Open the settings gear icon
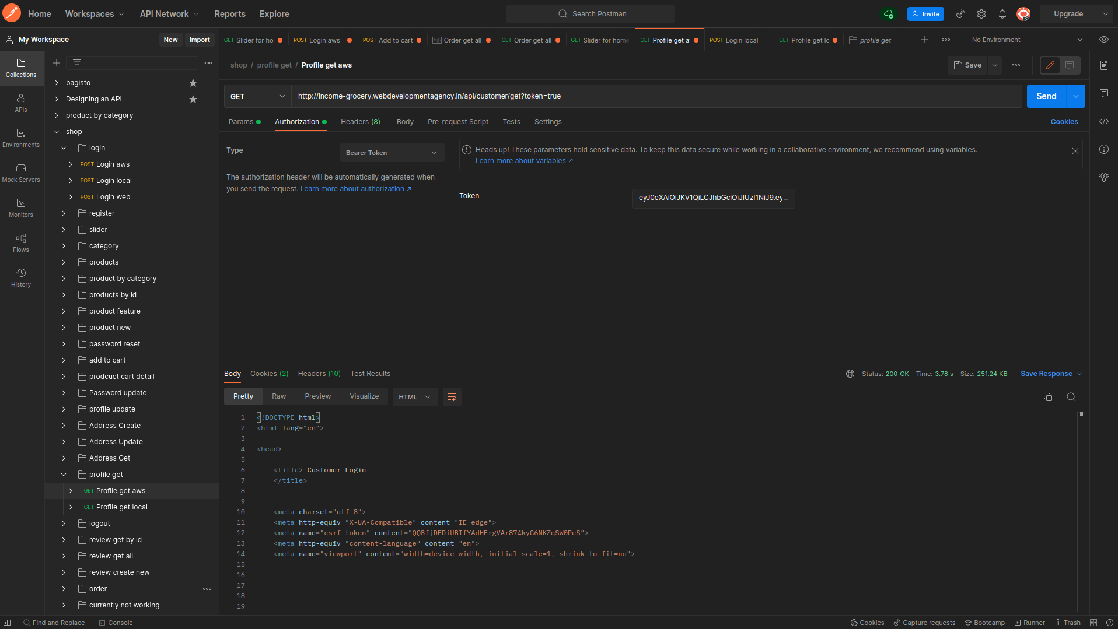 coord(981,14)
